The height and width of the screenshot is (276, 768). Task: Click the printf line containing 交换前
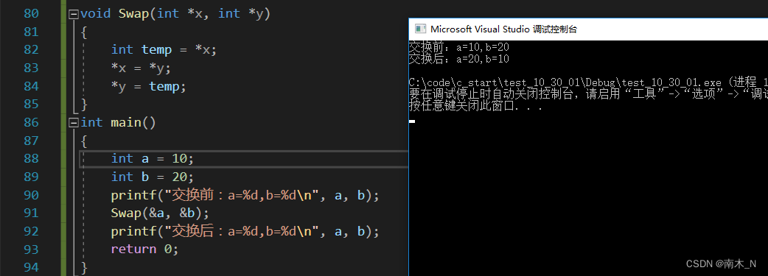tap(245, 195)
